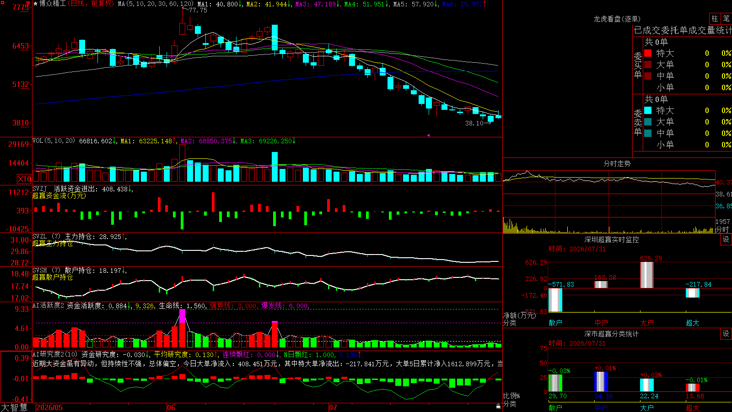Switch to 笔 tick view
Screen dimensions: 732x412
726,18
